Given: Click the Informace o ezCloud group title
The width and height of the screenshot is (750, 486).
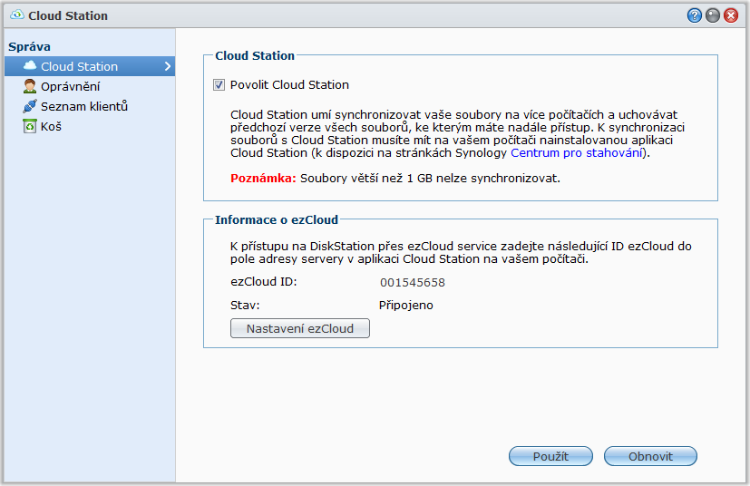Looking at the screenshot, I should point(277,219).
